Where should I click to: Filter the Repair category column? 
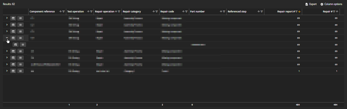tap(157, 12)
